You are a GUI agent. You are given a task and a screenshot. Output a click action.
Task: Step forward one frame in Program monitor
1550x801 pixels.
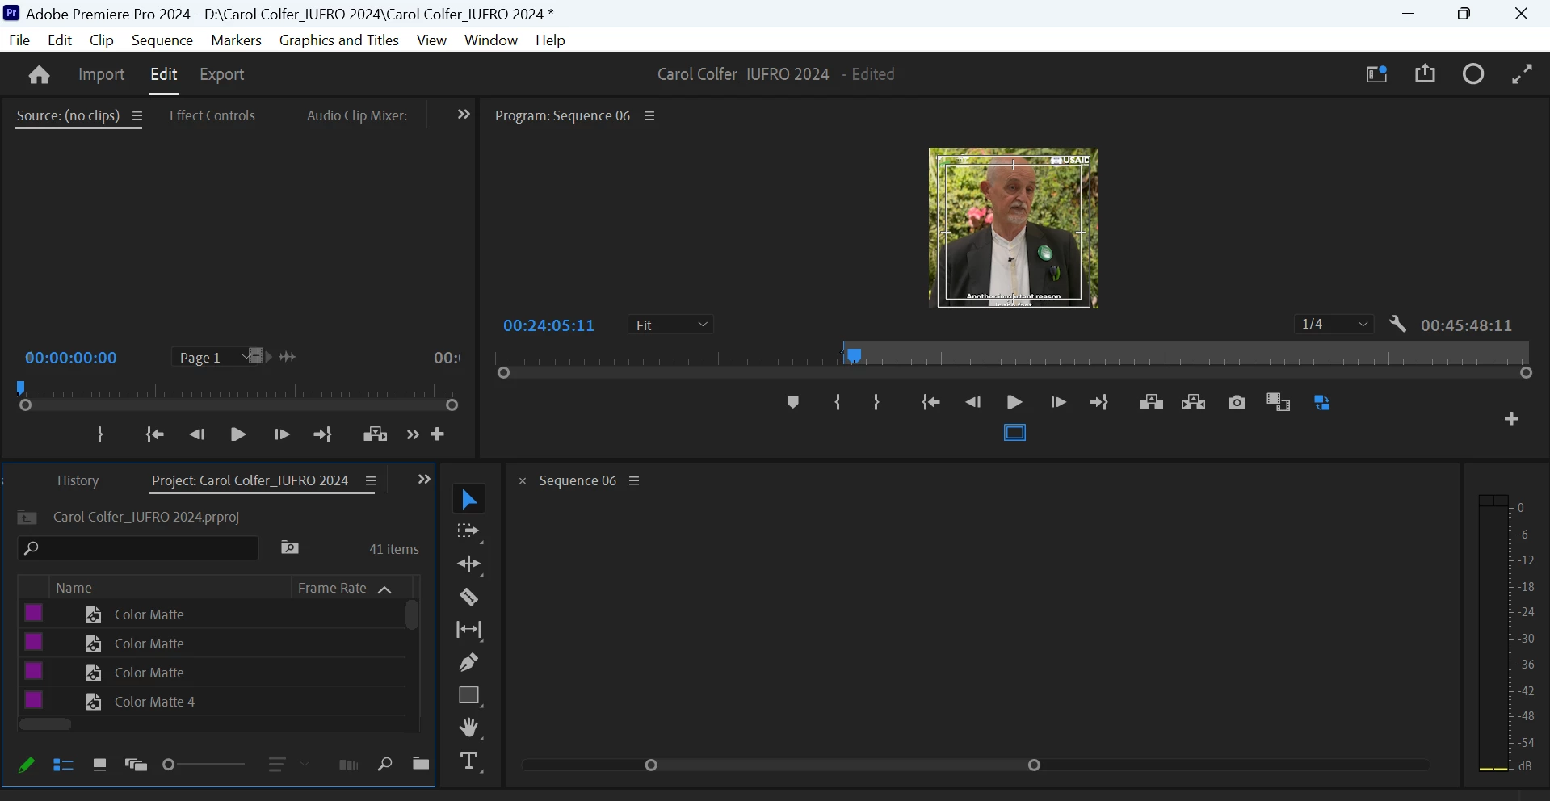(x=1058, y=402)
